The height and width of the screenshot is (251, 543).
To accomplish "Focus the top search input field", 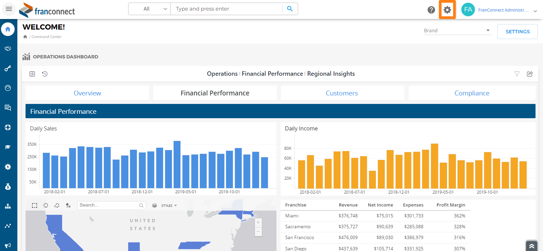I will click(x=227, y=9).
